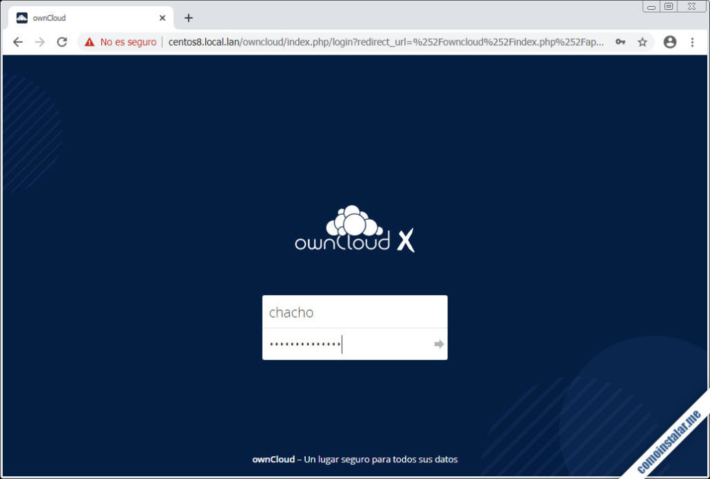Open Chrome's three-dot menu

point(693,42)
